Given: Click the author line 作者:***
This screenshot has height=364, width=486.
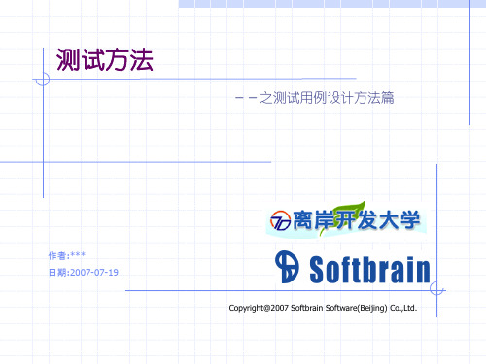Looking at the screenshot, I should (67, 255).
